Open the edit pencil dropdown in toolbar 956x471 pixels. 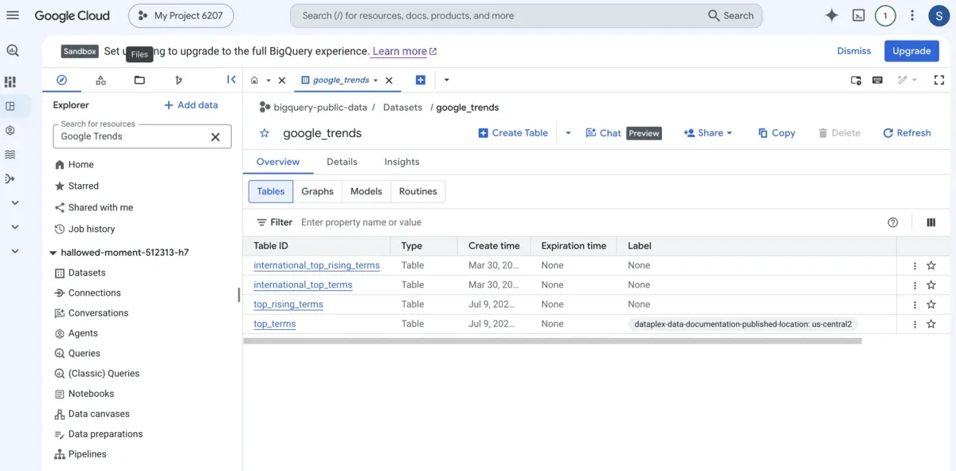click(x=907, y=80)
